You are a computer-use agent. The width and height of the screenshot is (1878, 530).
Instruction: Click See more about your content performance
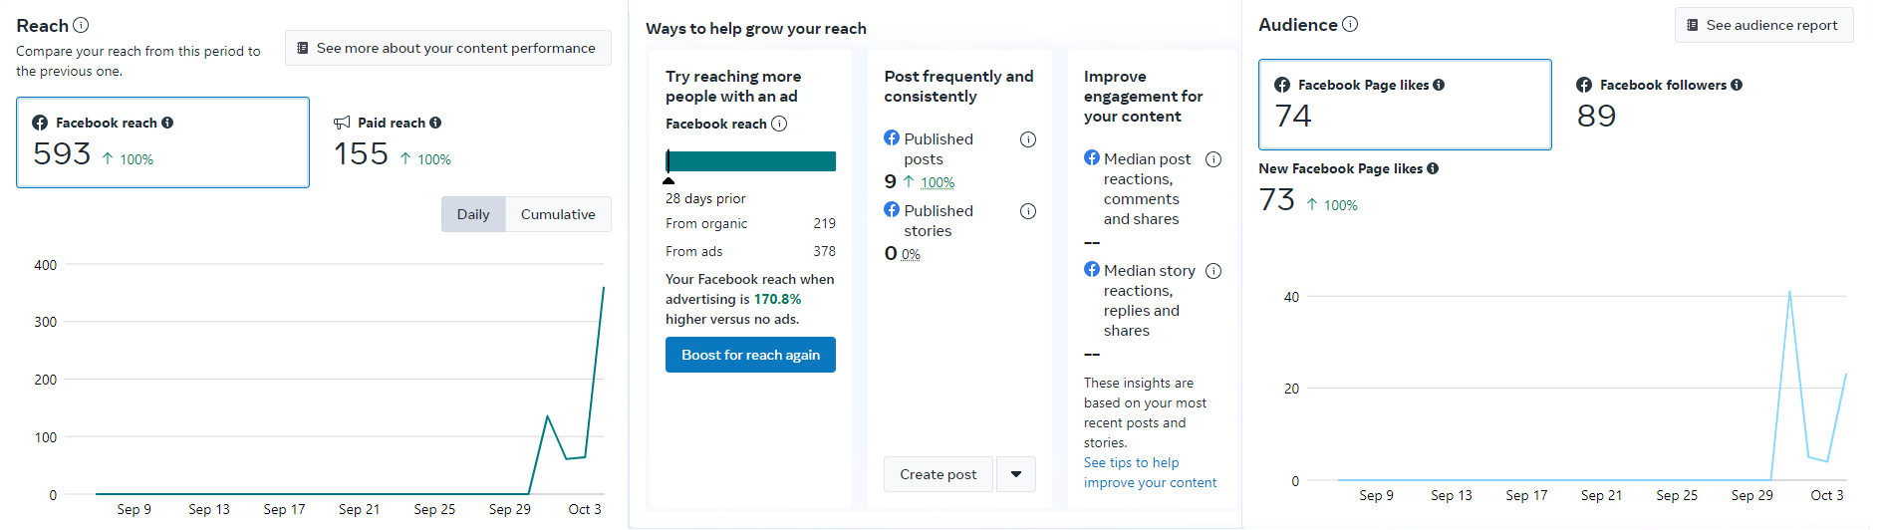(x=447, y=48)
